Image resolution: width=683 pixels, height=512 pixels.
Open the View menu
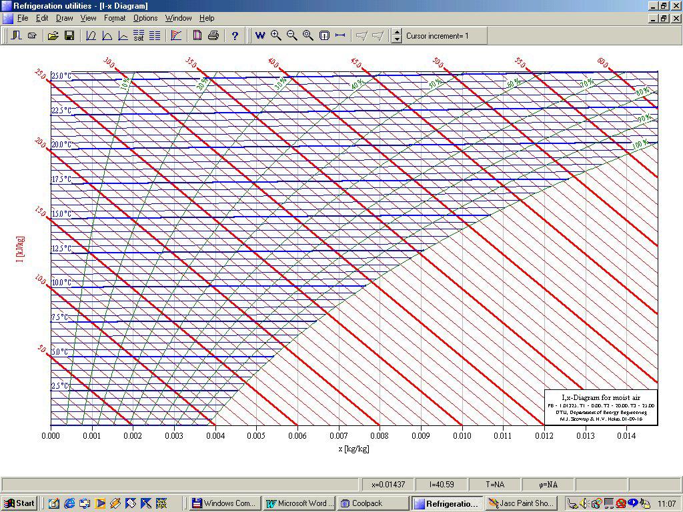pyautogui.click(x=88, y=18)
